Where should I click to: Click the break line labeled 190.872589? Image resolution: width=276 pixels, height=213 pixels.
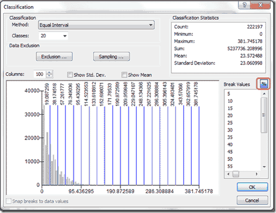coord(120,145)
